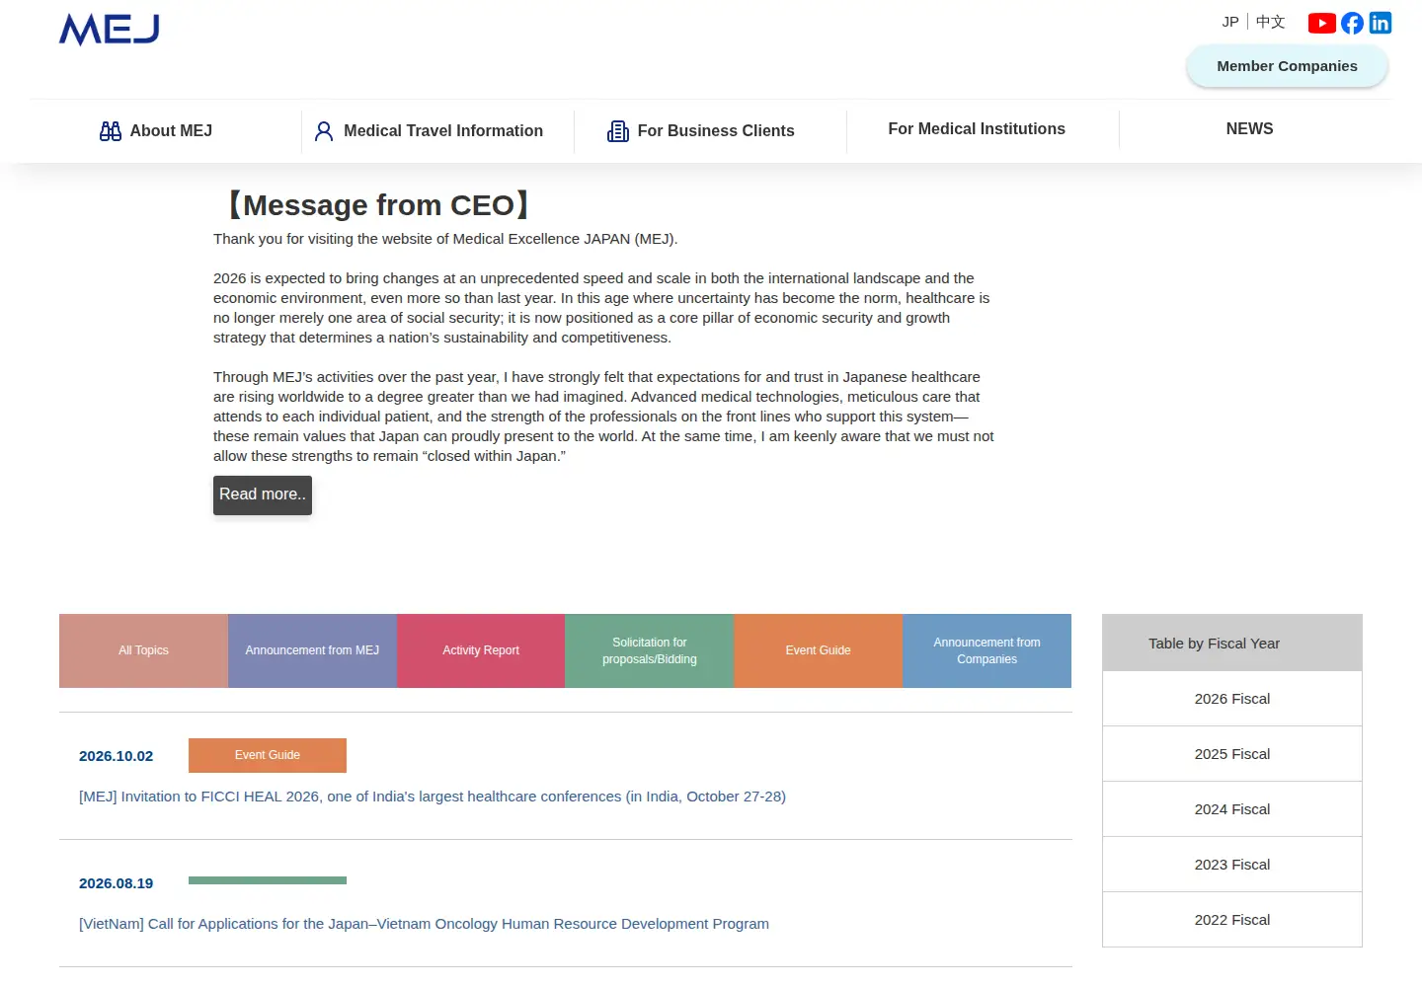
Task: Click the 2026.10.02 date text
Action: tap(117, 756)
